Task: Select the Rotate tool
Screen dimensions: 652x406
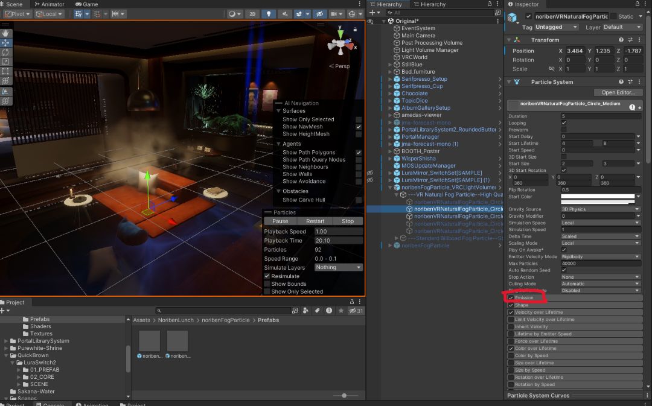Action: pyautogui.click(x=5, y=52)
